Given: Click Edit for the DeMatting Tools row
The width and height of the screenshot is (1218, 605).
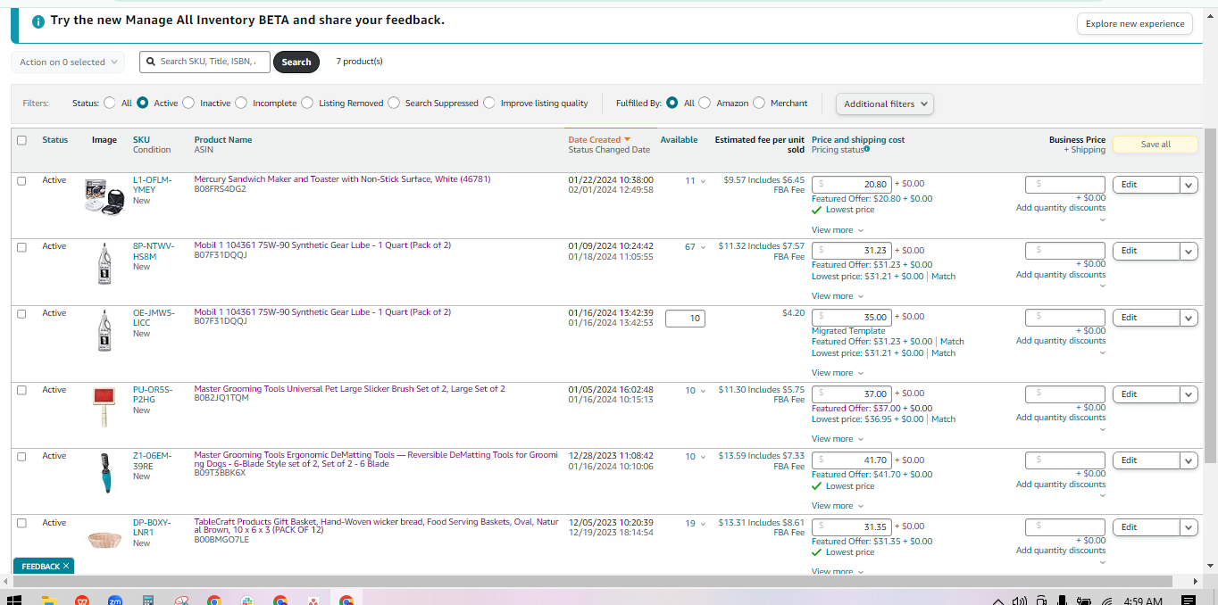Looking at the screenshot, I should click(x=1146, y=460).
